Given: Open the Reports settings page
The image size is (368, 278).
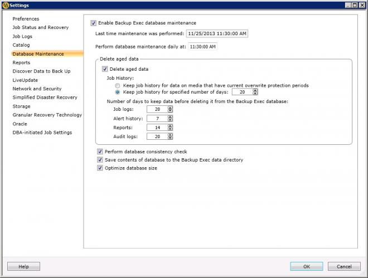Looking at the screenshot, I should pyautogui.click(x=21, y=62).
